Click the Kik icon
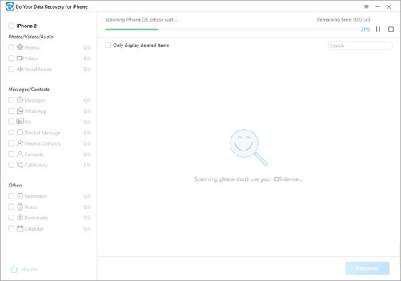 [20, 121]
